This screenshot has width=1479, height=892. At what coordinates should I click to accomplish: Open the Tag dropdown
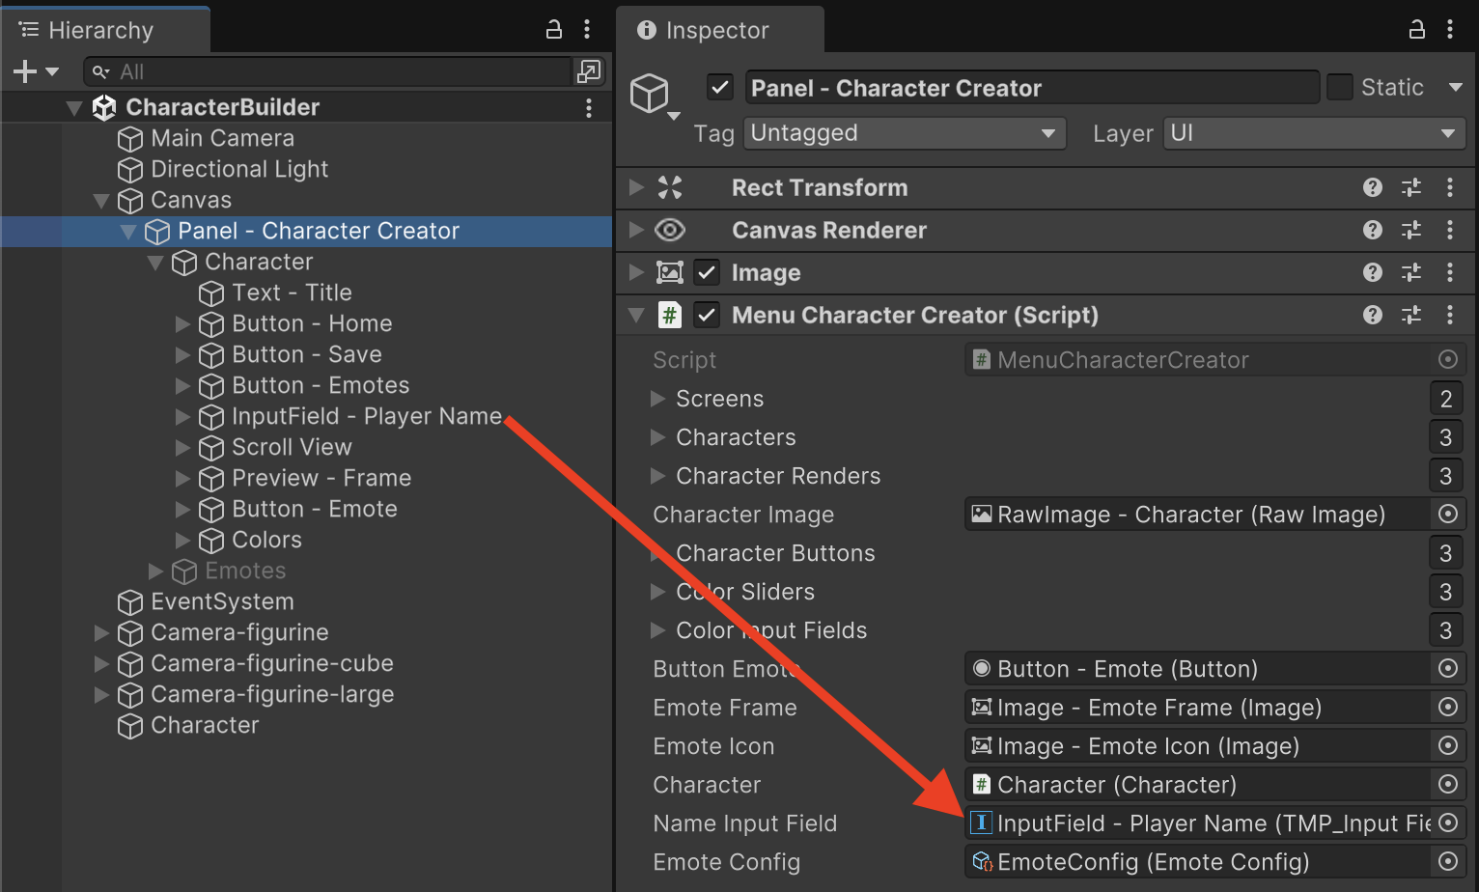coord(904,133)
